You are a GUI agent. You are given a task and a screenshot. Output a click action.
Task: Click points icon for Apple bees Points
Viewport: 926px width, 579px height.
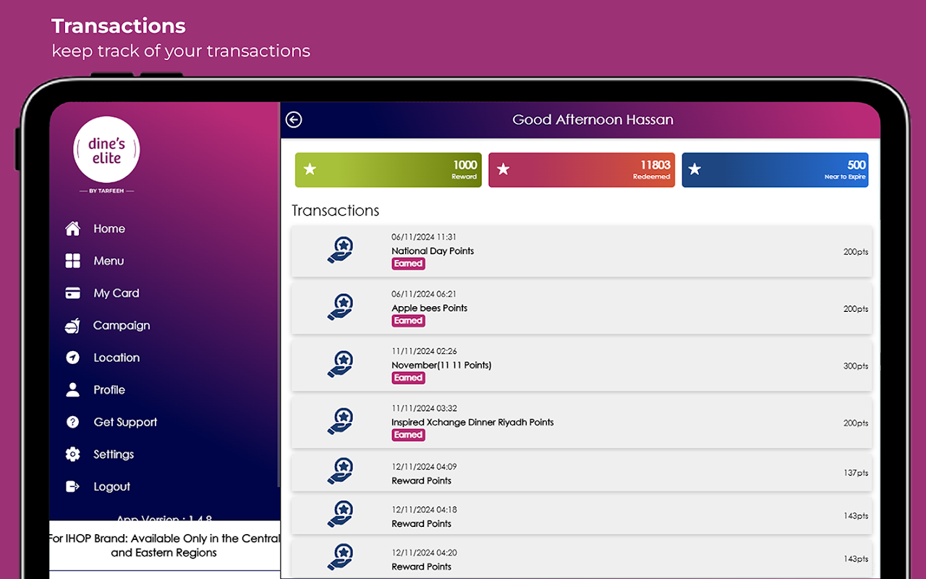(x=341, y=308)
